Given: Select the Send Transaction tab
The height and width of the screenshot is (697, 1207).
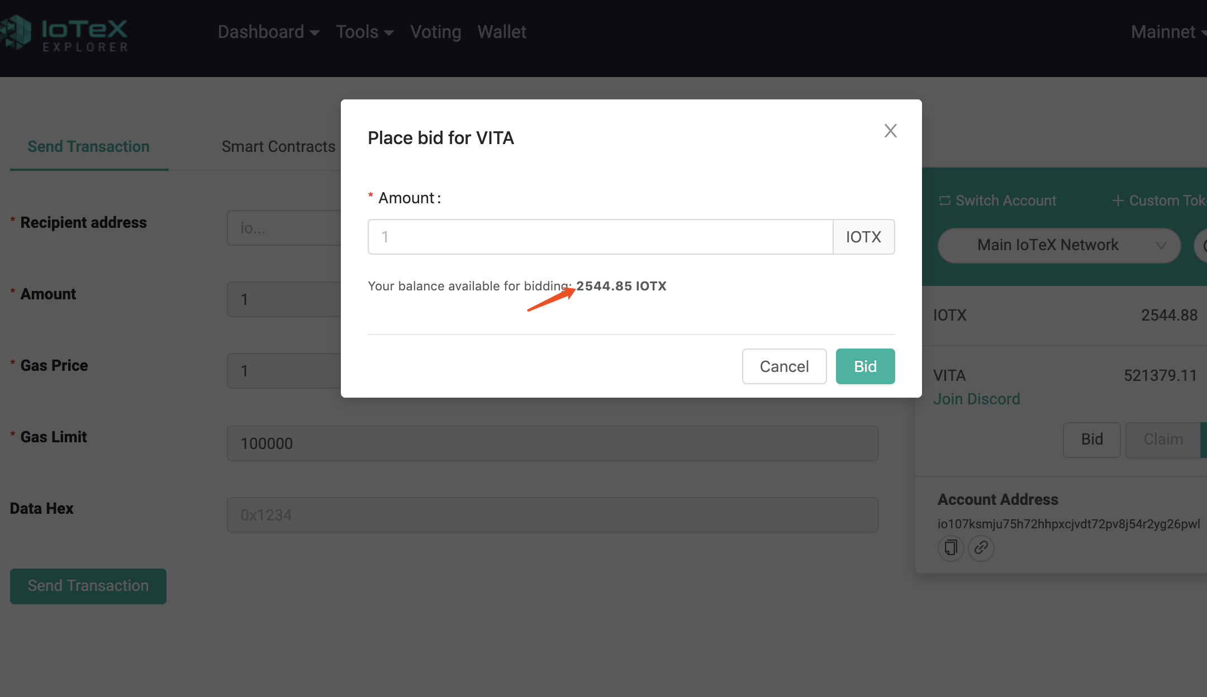Looking at the screenshot, I should 88,146.
